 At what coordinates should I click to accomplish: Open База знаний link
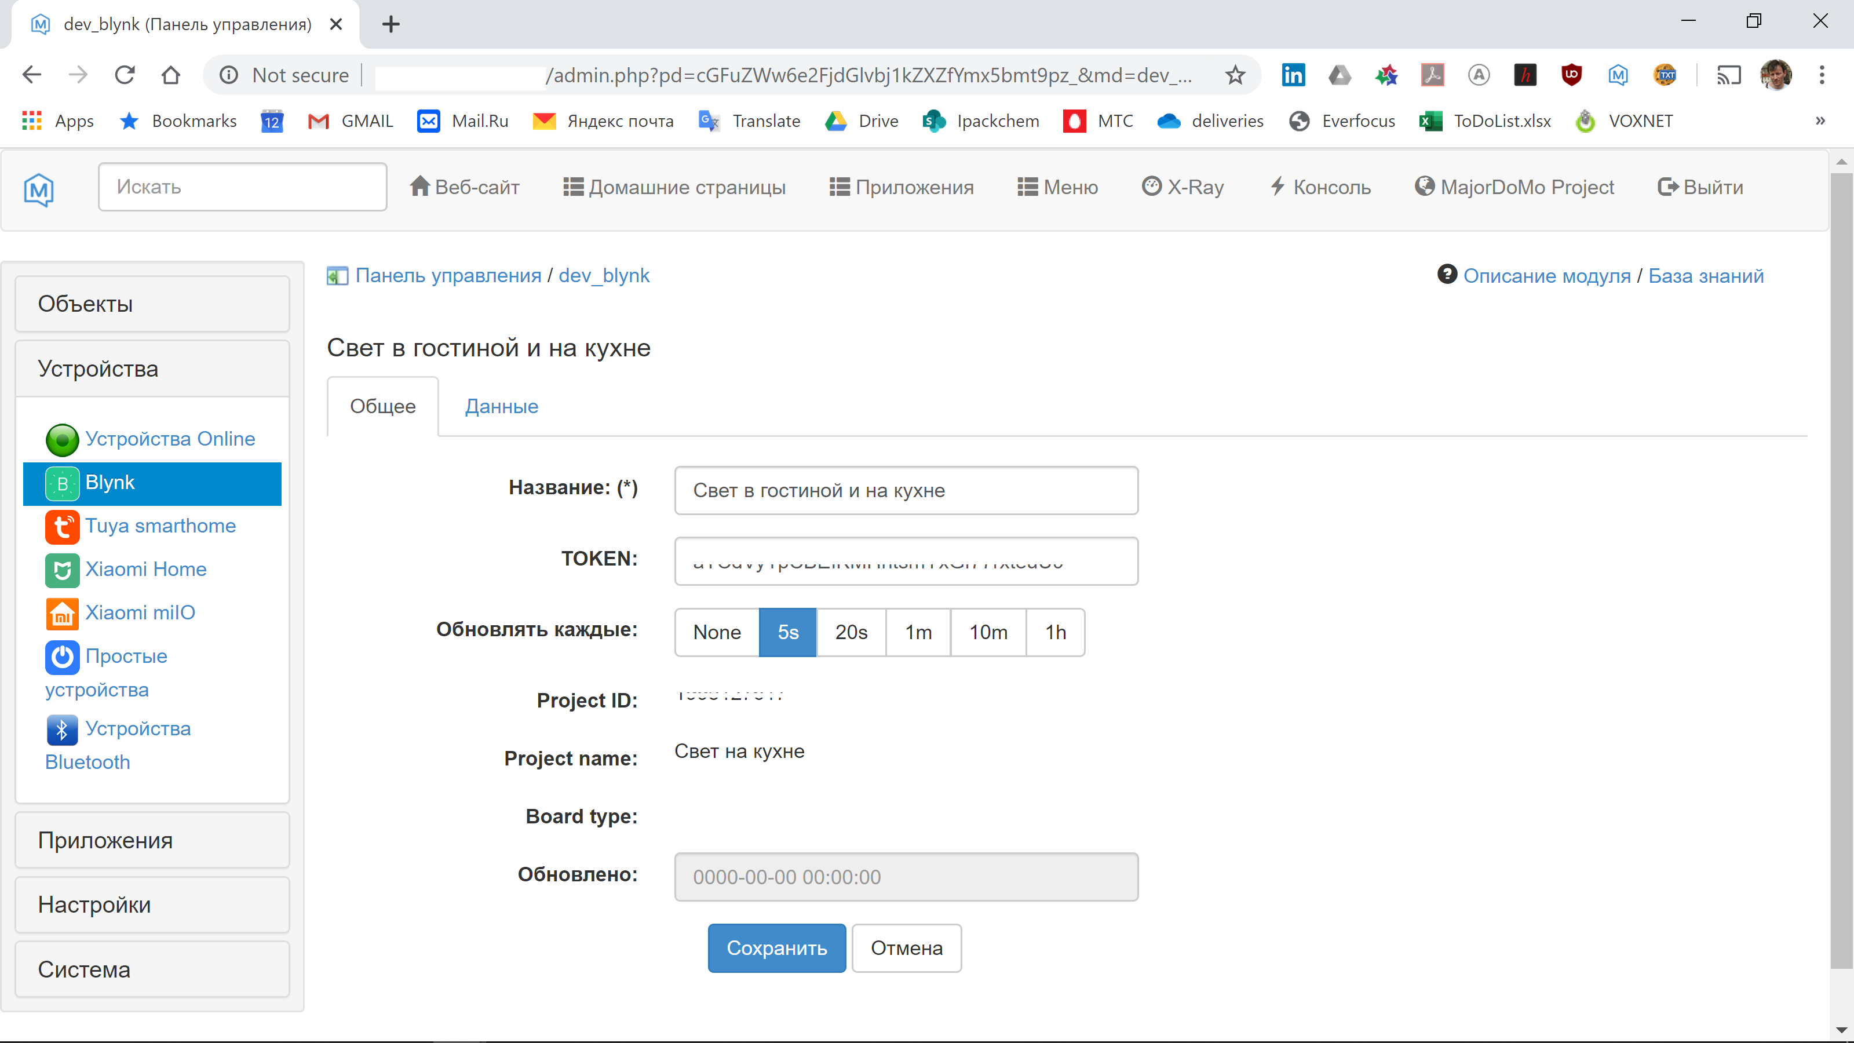tap(1705, 276)
